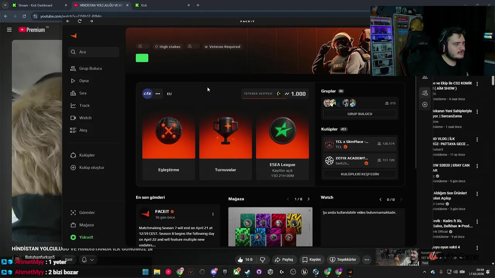
Task: Open the Akış sidebar item
Action: pos(79,130)
